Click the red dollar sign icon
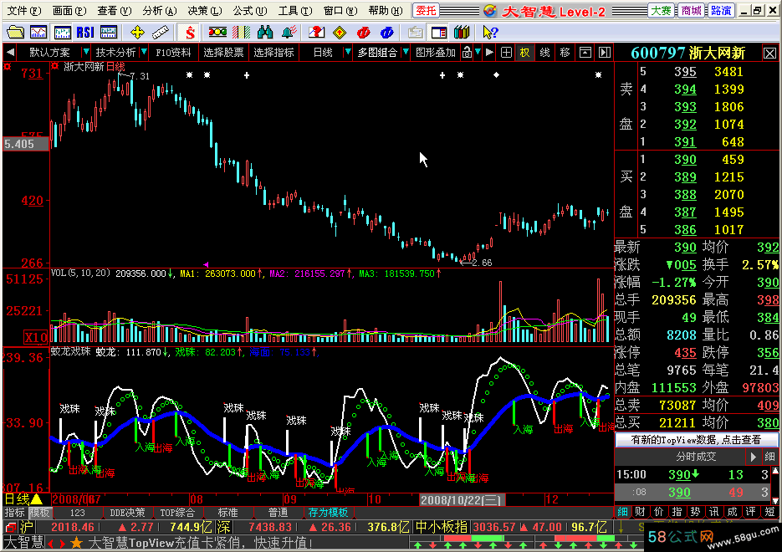This screenshot has height=552, width=782. tap(190, 33)
